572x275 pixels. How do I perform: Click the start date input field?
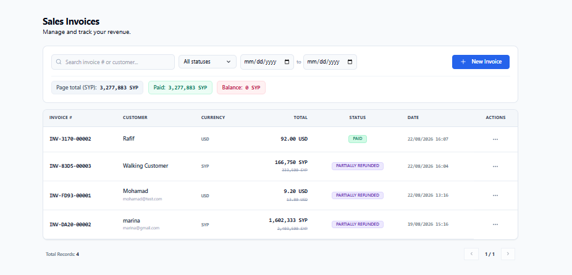click(x=267, y=62)
